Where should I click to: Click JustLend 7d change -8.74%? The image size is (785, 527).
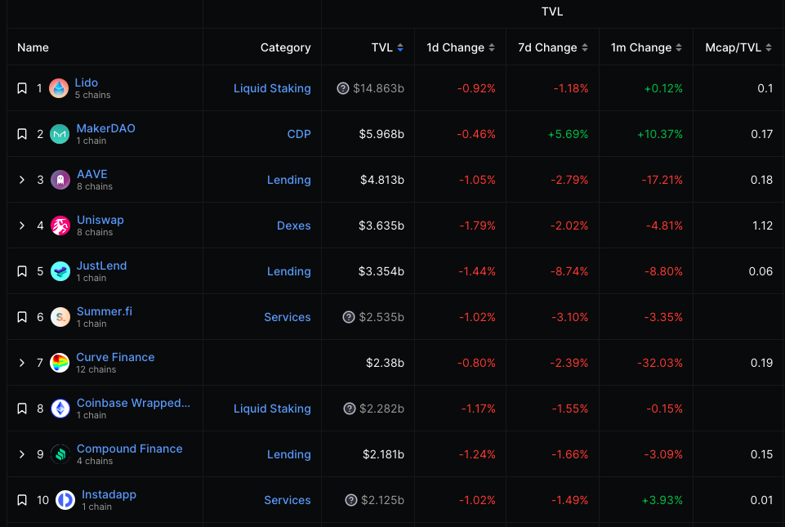[569, 271]
